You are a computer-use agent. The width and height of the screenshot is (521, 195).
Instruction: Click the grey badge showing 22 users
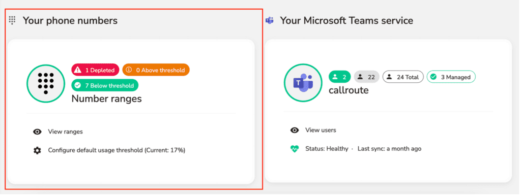(x=367, y=77)
